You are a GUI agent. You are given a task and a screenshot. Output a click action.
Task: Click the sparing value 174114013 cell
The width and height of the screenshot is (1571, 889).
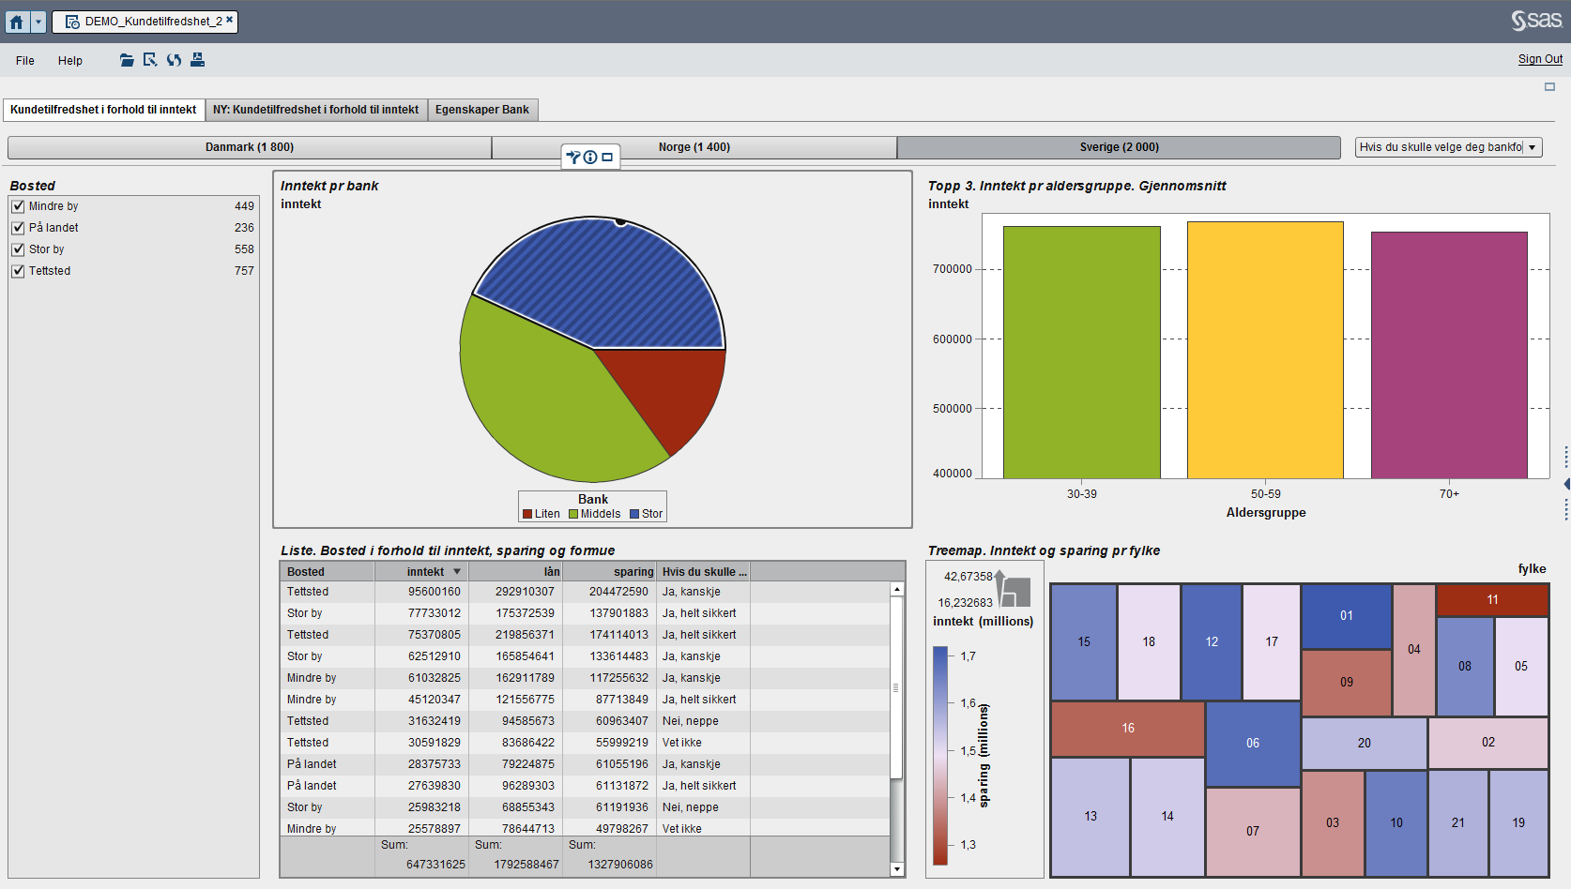[x=609, y=635]
